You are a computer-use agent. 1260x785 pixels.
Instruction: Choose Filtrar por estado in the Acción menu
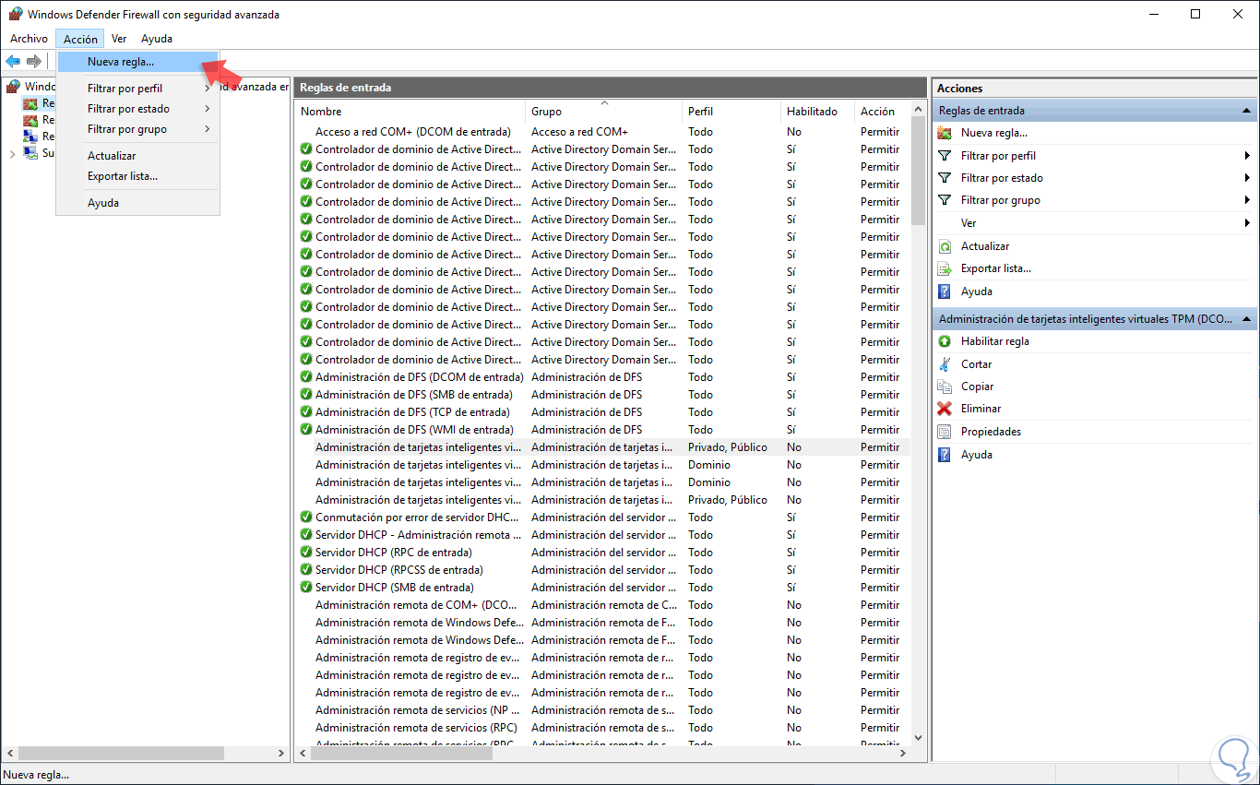(138, 109)
